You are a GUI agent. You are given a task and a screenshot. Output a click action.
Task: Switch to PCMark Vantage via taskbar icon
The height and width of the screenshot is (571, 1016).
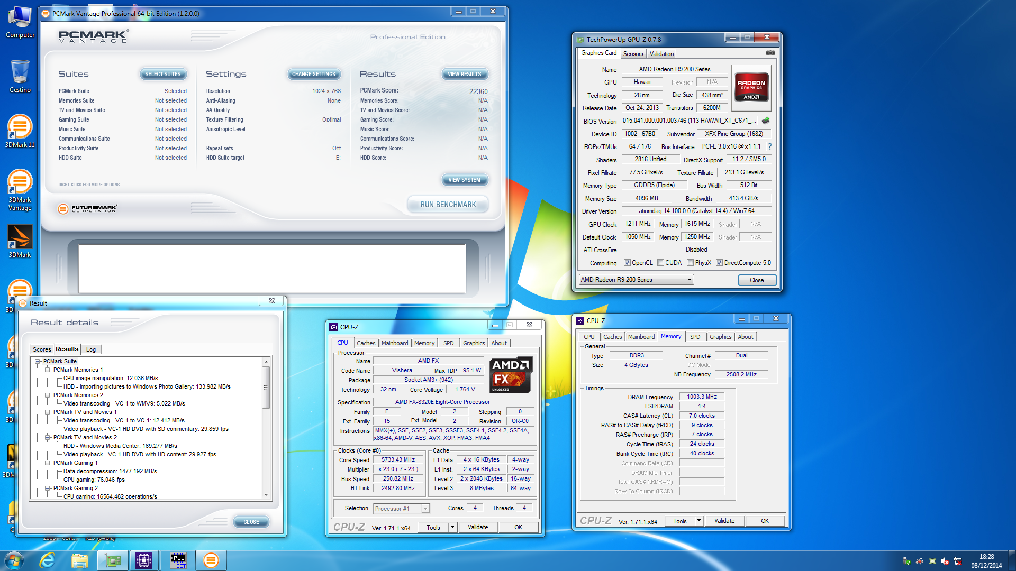click(x=211, y=560)
